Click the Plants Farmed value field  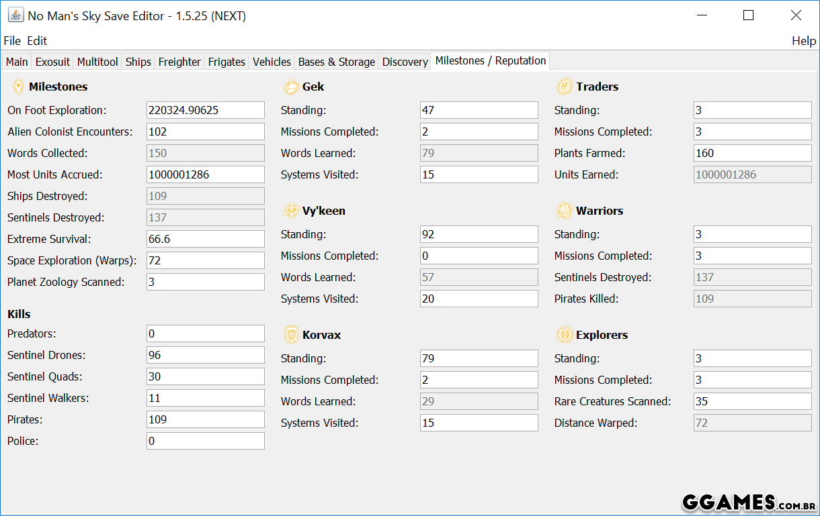752,153
